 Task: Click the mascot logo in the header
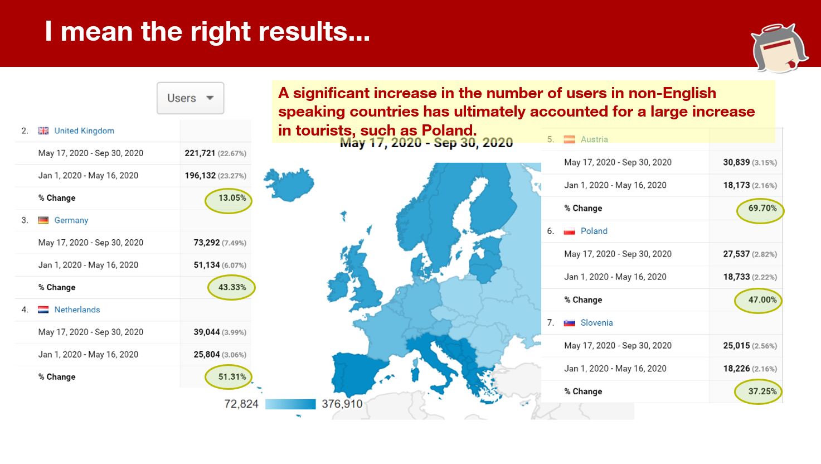pos(780,48)
